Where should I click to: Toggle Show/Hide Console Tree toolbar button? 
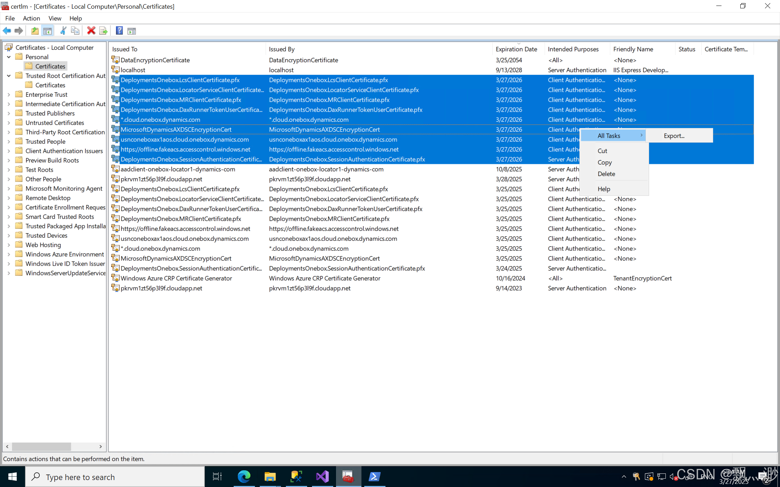coord(48,31)
